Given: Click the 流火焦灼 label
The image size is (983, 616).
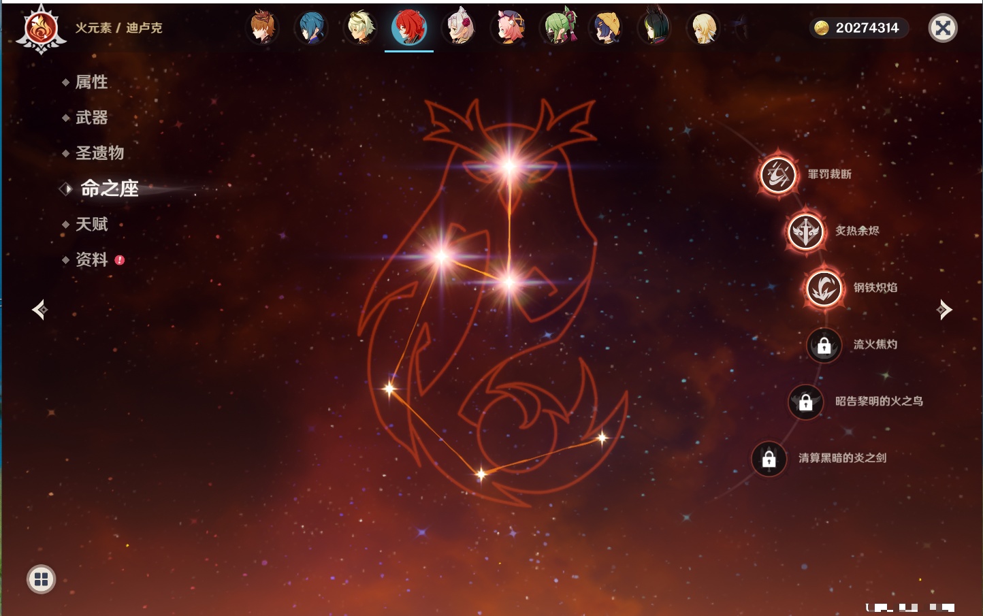Looking at the screenshot, I should [875, 344].
